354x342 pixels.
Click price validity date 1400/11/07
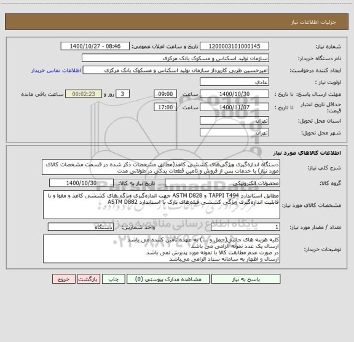[234, 107]
